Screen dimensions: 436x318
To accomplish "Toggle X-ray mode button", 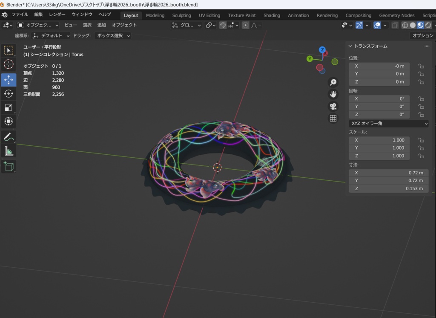I will [395, 25].
